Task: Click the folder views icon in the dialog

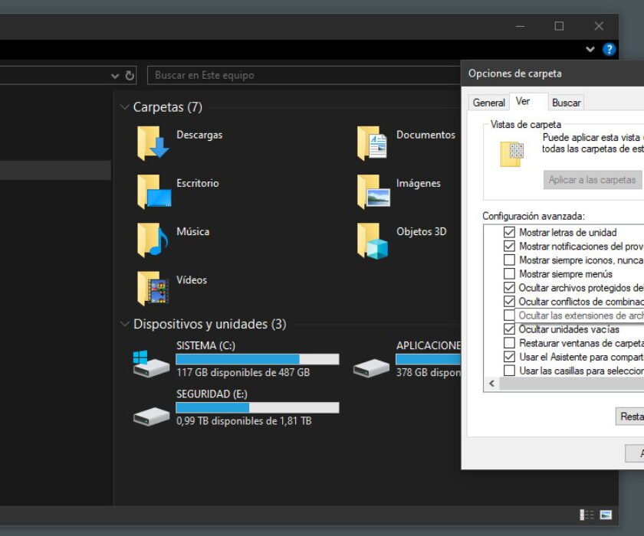Action: [x=512, y=154]
